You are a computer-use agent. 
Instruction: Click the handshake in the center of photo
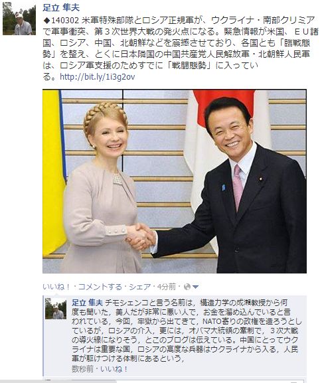tap(140, 237)
